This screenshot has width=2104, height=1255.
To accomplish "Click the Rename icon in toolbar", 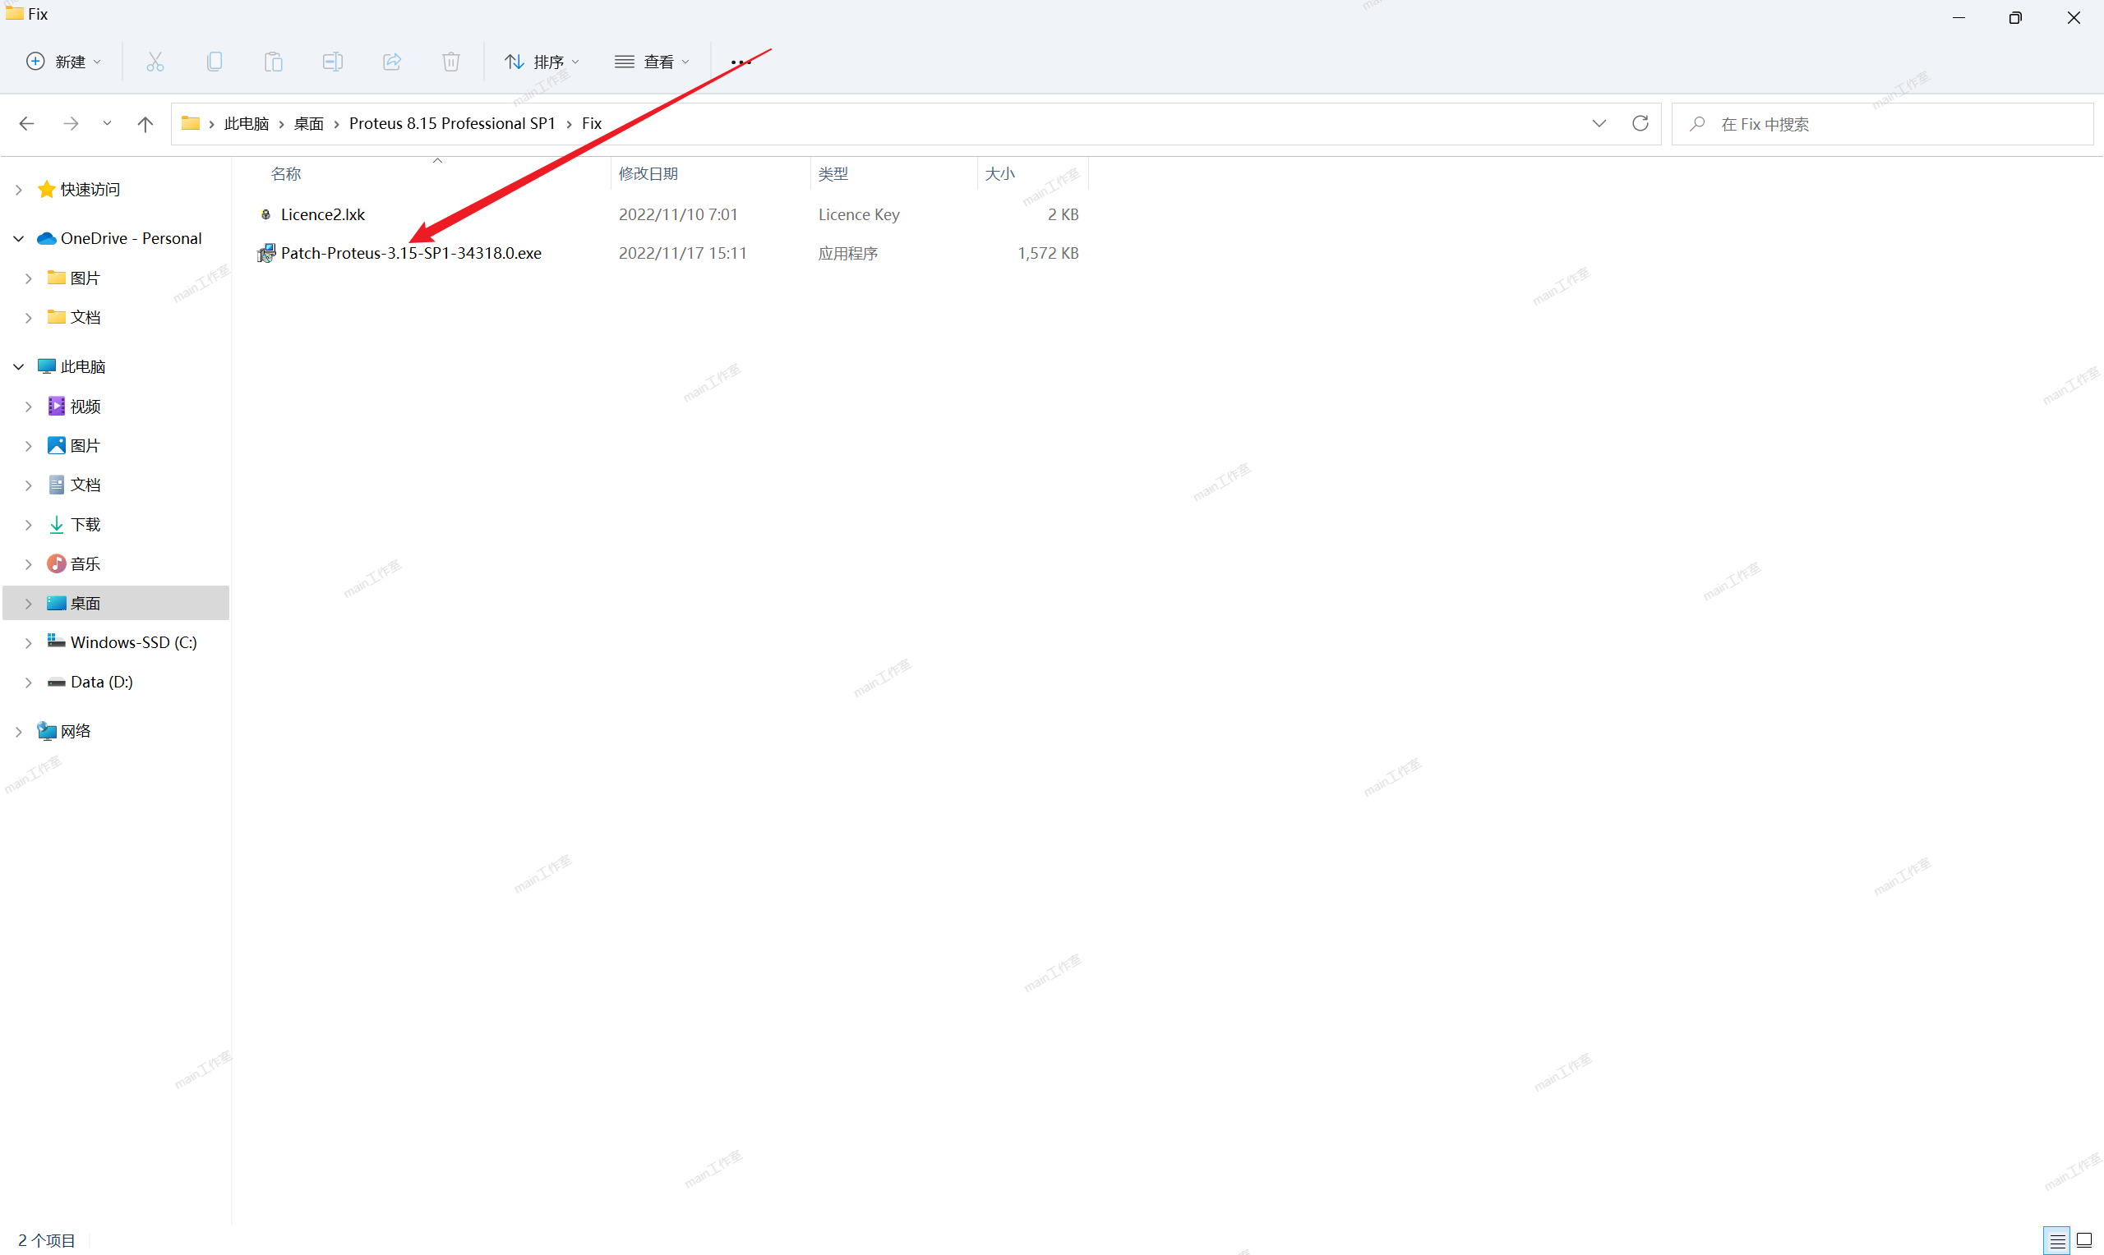I will click(x=333, y=62).
